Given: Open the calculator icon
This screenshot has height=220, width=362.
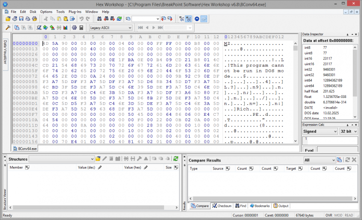Looking at the screenshot, I should (81, 27).
